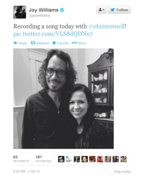The image size is (144, 181).
Task: Open the 9:20 PM - 1 Oct 13 timestamp
Action: [x=26, y=171]
